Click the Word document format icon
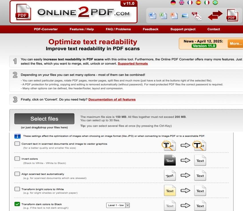Viewport: 243px width, 211px height. 152,16
